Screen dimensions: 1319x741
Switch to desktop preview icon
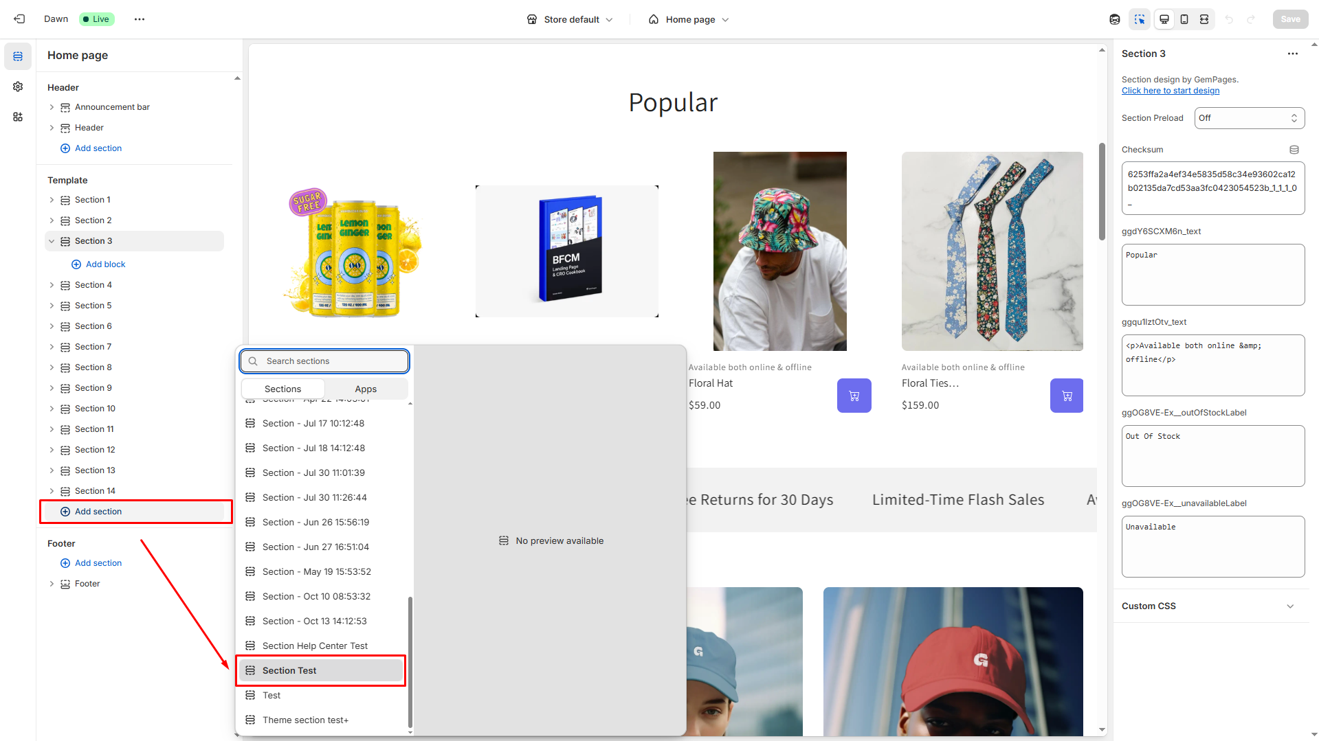coord(1164,19)
